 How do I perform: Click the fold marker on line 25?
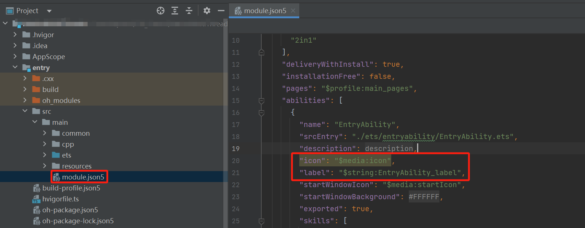pyautogui.click(x=261, y=221)
